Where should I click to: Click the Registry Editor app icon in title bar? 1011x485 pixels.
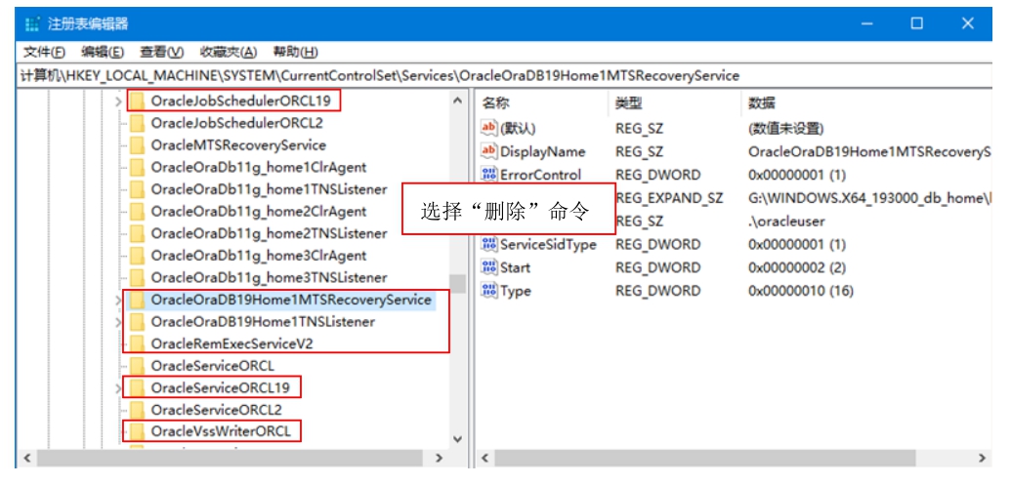point(33,23)
